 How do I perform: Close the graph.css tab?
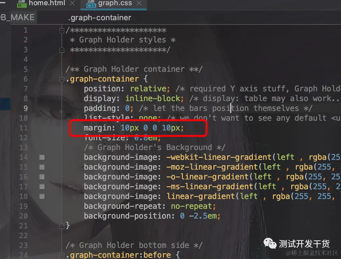139,3
